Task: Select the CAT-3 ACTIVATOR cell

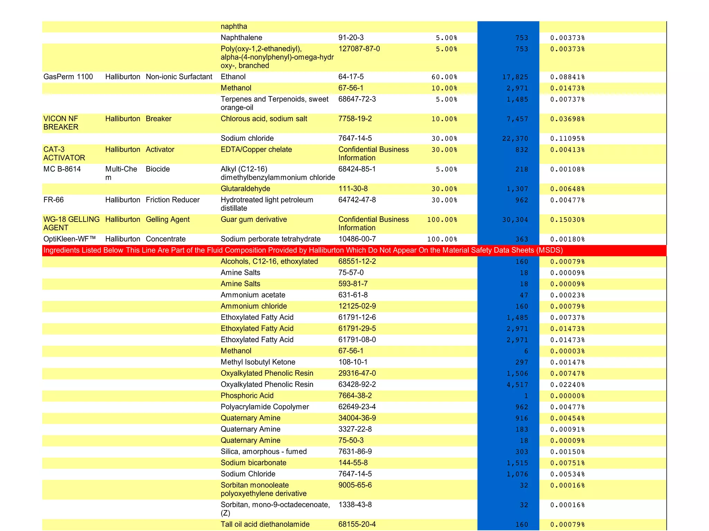Action: (x=64, y=153)
